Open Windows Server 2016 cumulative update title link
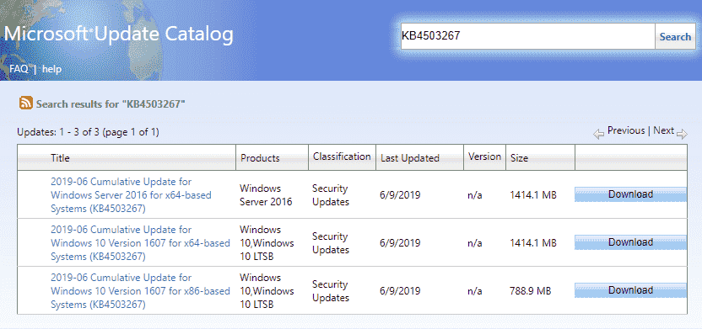Viewport: 702px width, 329px height. tap(131, 195)
